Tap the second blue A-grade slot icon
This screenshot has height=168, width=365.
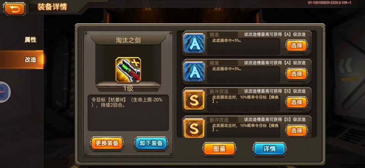[x=195, y=71]
